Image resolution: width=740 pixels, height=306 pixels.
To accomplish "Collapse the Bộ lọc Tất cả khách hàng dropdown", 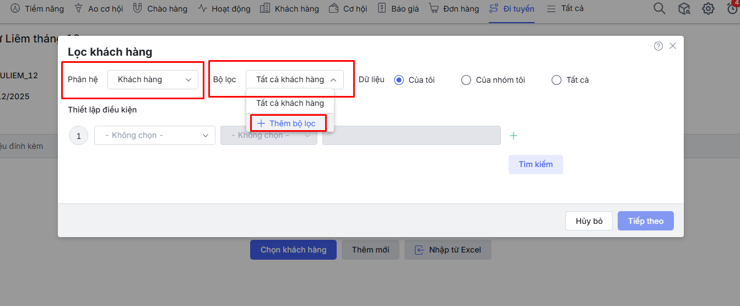I will click(x=295, y=80).
